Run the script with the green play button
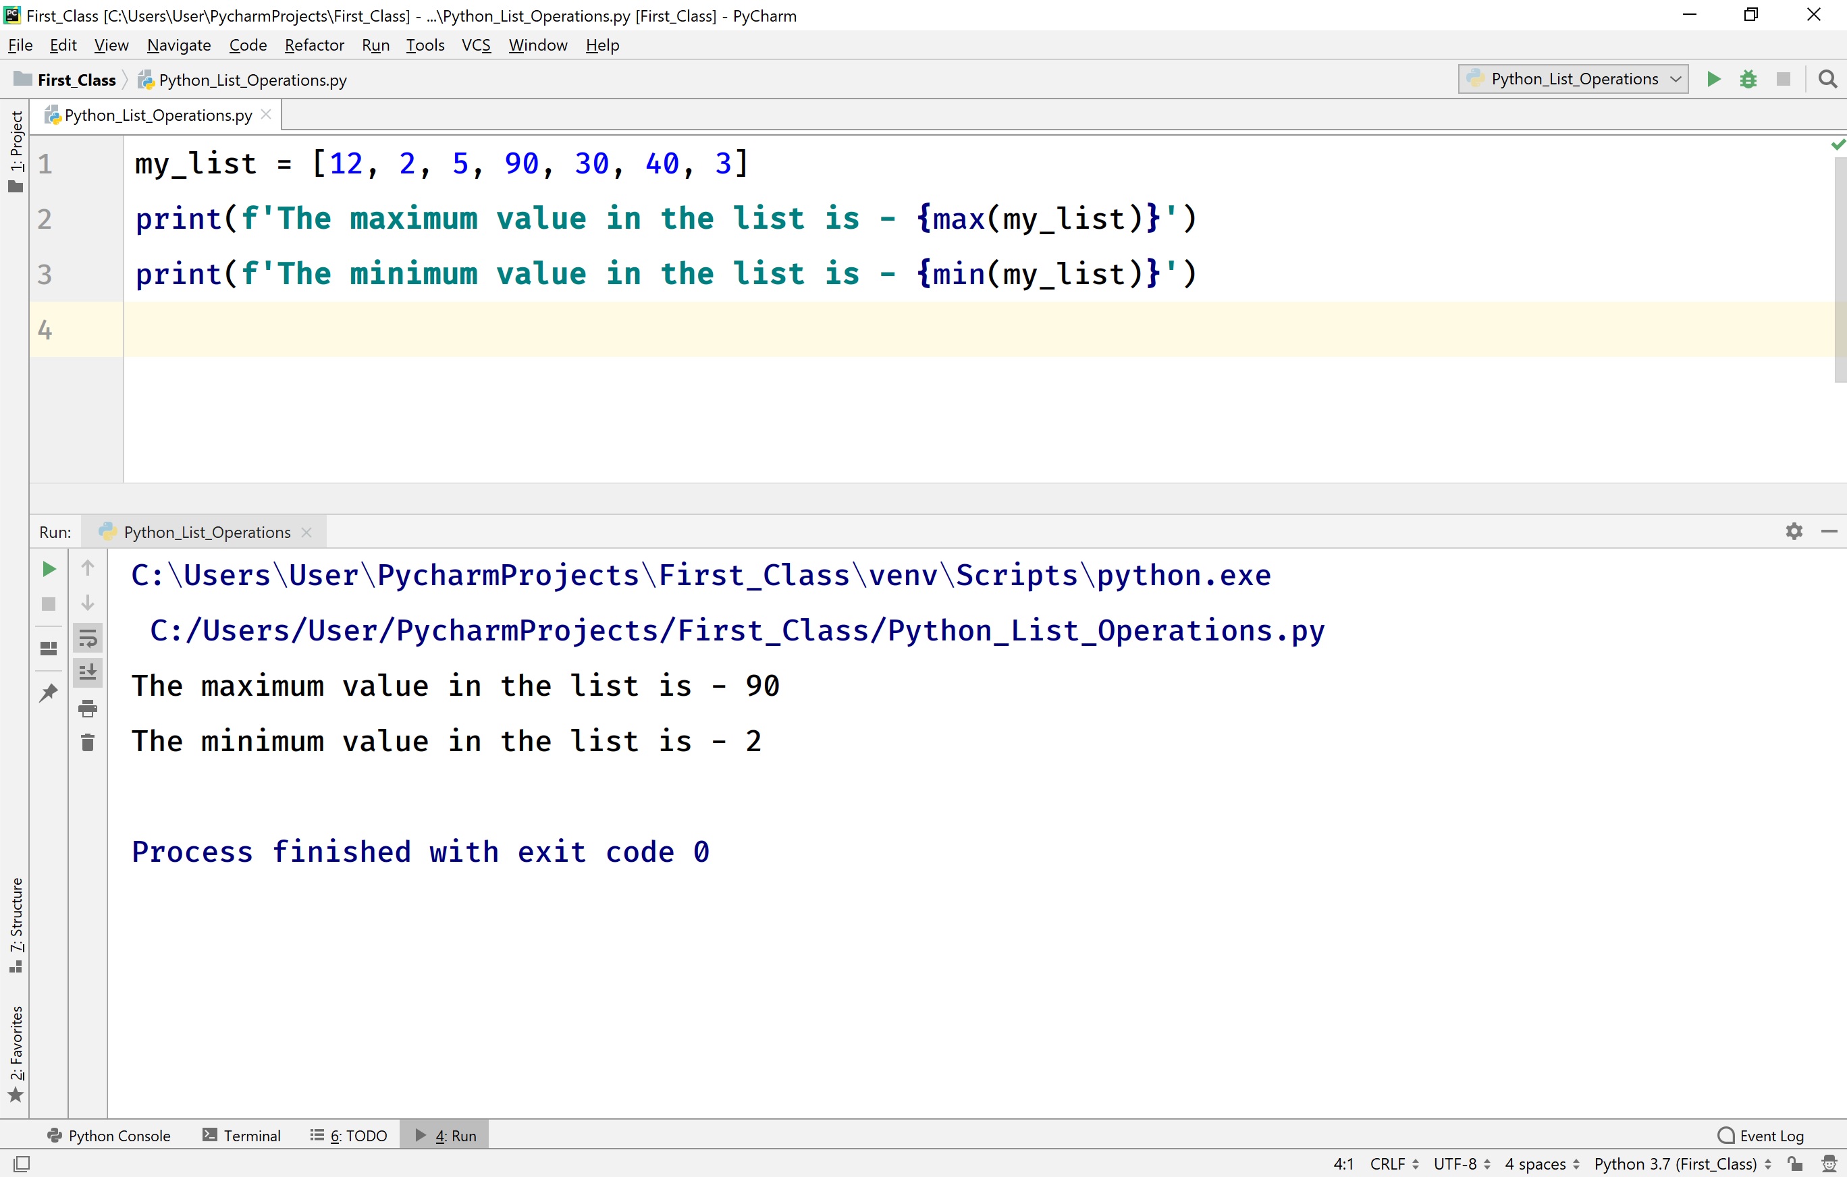1847x1177 pixels. [x=1713, y=79]
